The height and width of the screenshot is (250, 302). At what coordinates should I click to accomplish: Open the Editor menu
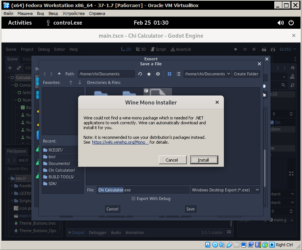(x=59, y=49)
